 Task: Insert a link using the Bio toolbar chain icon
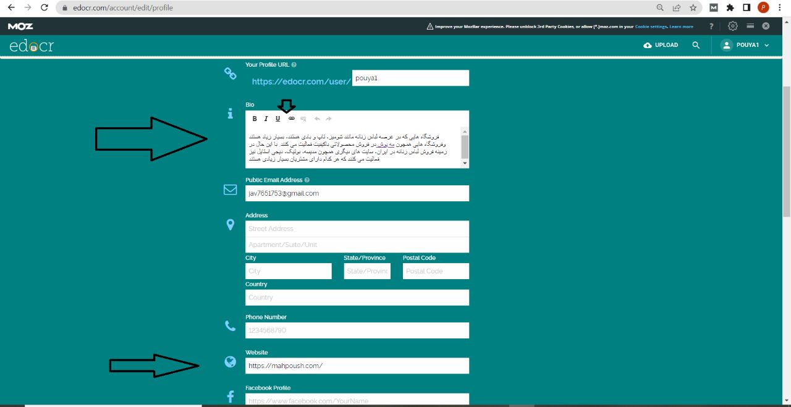click(x=290, y=119)
